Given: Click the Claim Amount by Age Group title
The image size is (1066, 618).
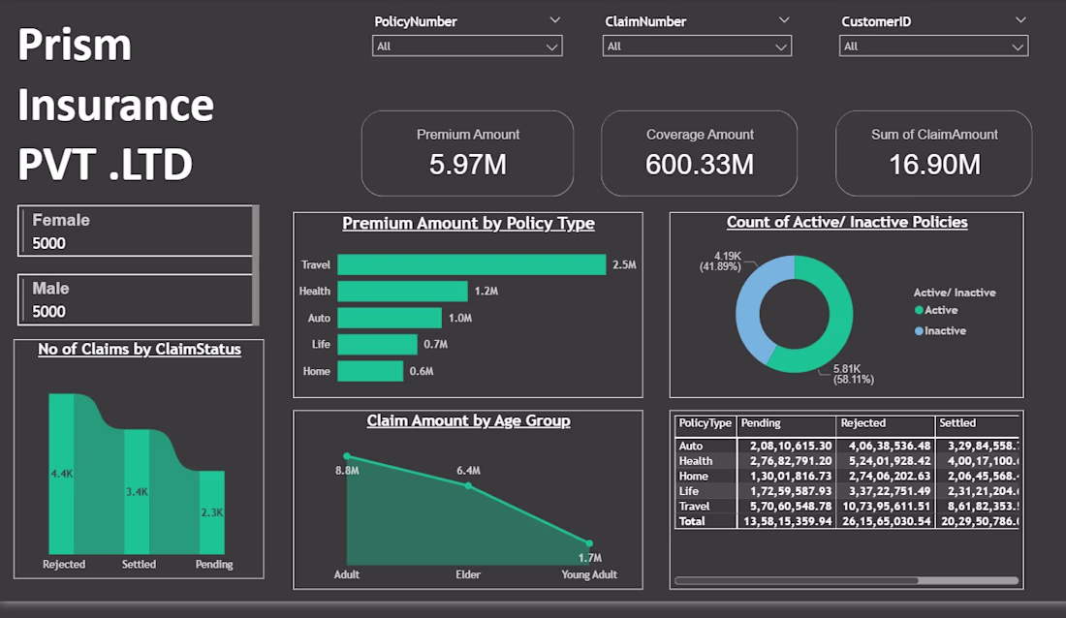Looking at the screenshot, I should 468,420.
